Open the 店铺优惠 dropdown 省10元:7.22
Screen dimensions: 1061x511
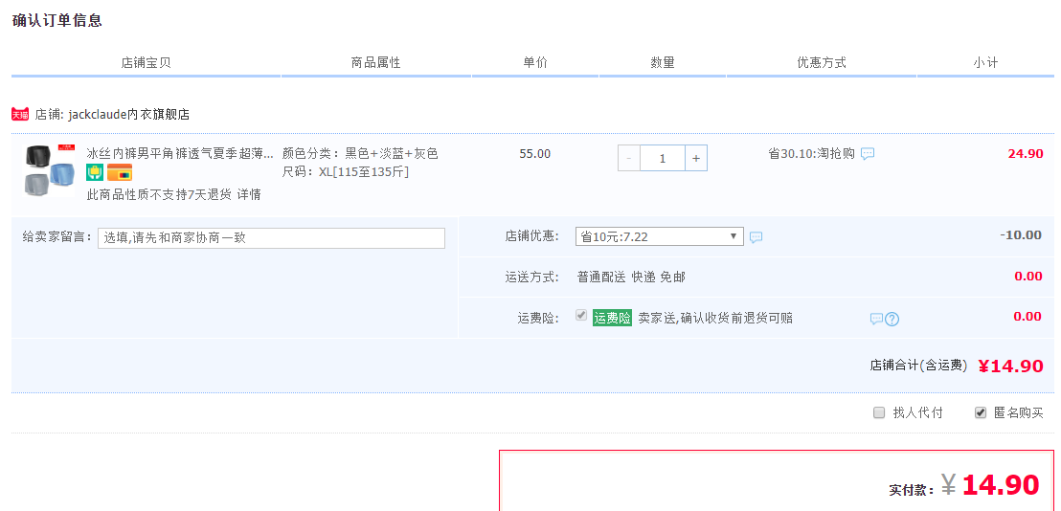coord(659,236)
